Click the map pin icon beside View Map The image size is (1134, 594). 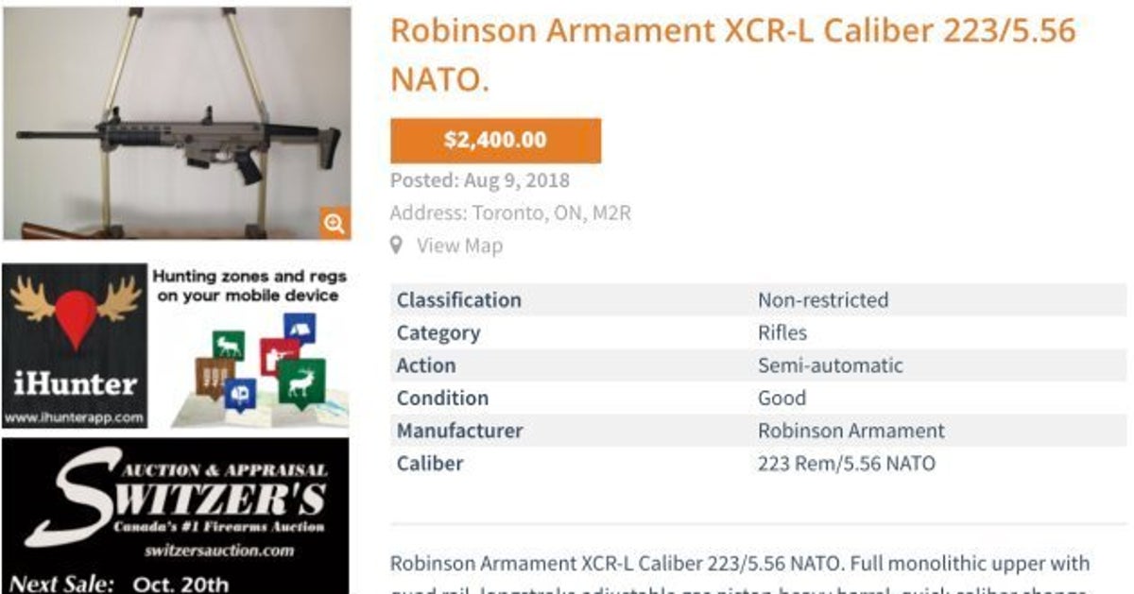pyautogui.click(x=397, y=246)
